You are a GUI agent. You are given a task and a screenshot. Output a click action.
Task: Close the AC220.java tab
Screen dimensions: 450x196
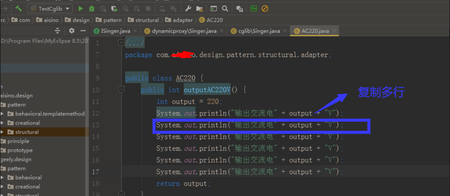click(334, 31)
